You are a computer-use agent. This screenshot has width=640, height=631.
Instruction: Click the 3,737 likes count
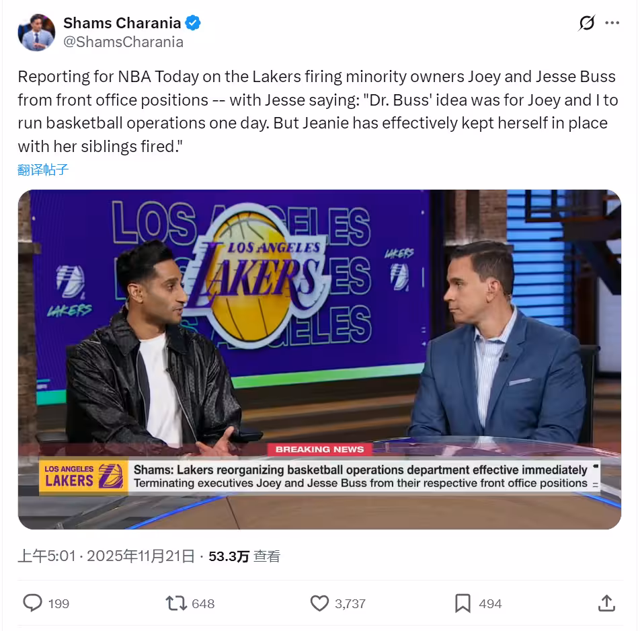point(350,603)
